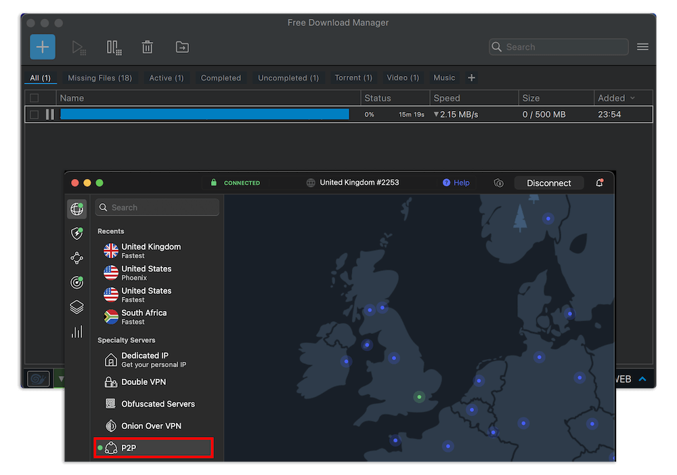
Task: Check the download row checkbox
Action: (x=35, y=115)
